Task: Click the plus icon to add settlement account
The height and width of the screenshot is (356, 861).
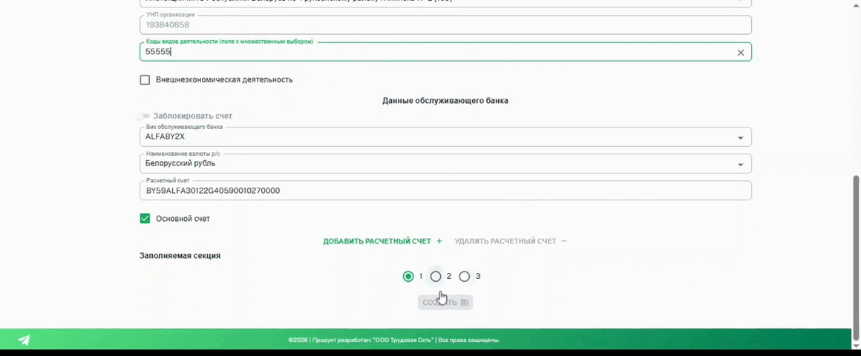Action: (439, 241)
